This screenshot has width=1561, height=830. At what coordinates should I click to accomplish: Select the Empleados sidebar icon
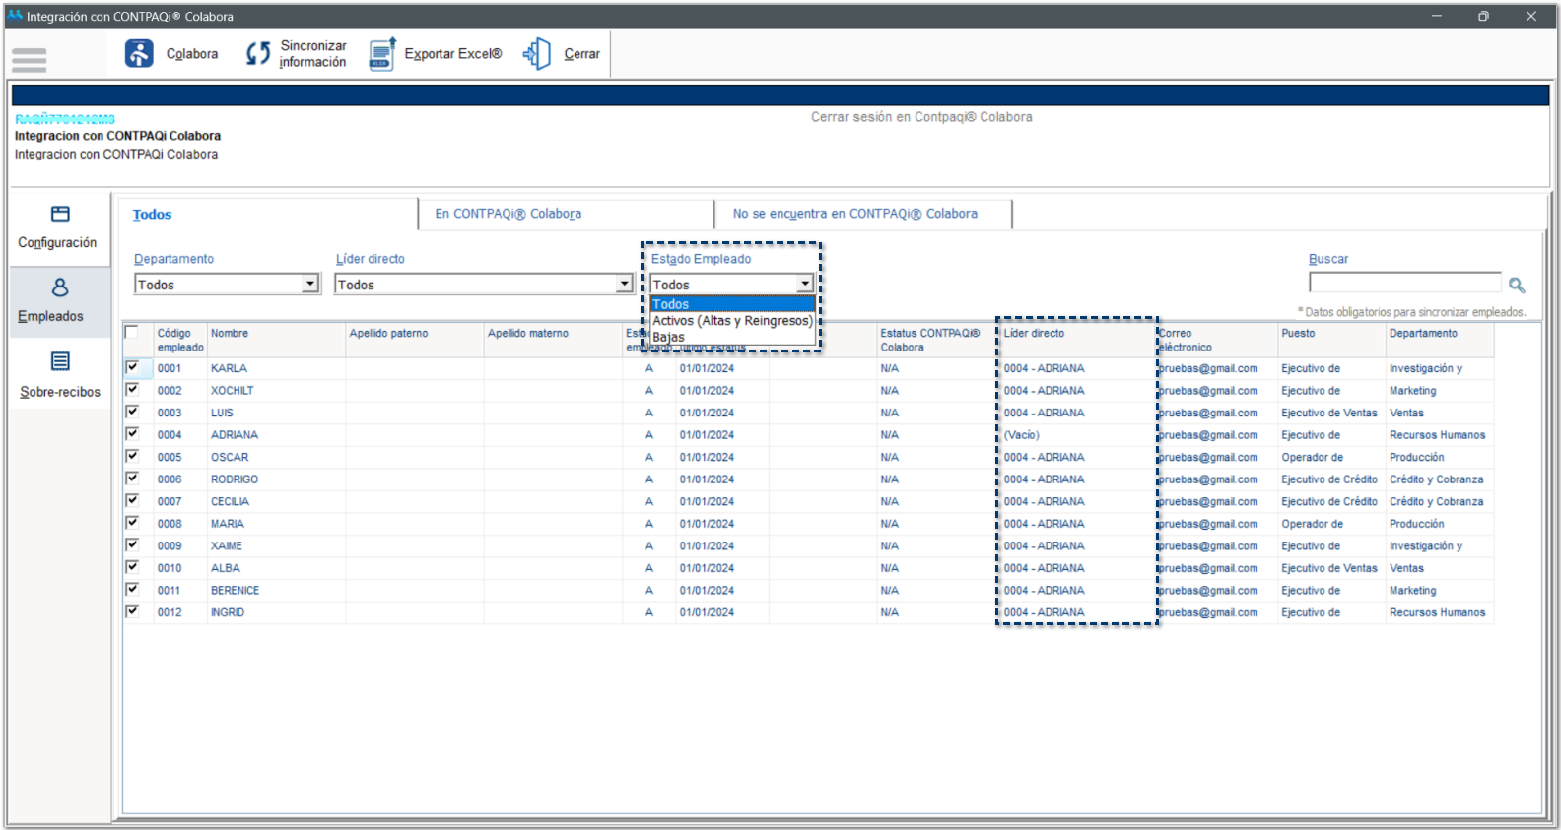coord(60,287)
